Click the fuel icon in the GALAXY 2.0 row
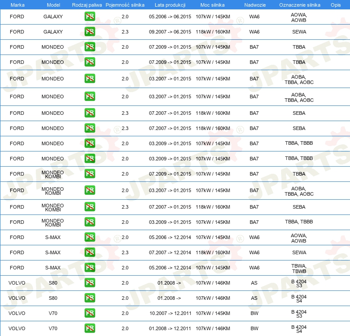The width and height of the screenshot is (350, 336). coord(90,16)
